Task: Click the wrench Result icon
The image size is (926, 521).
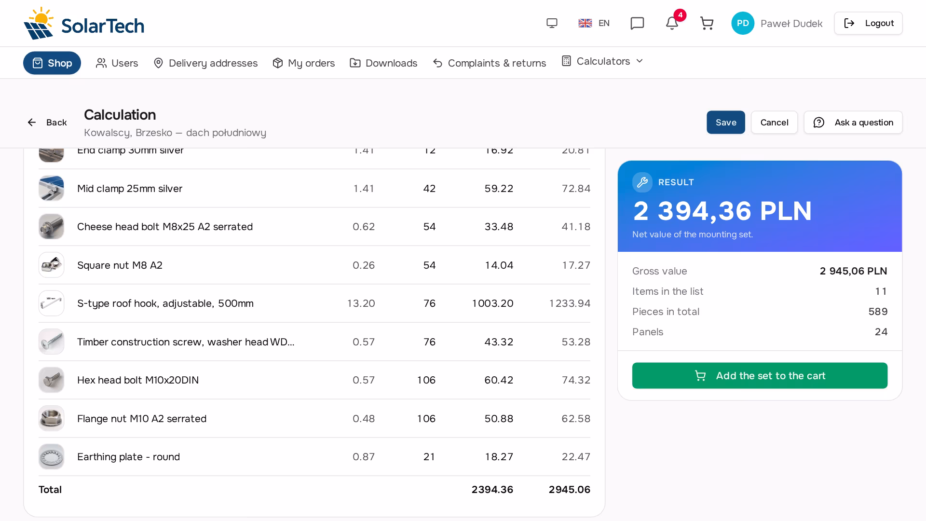Action: [642, 182]
